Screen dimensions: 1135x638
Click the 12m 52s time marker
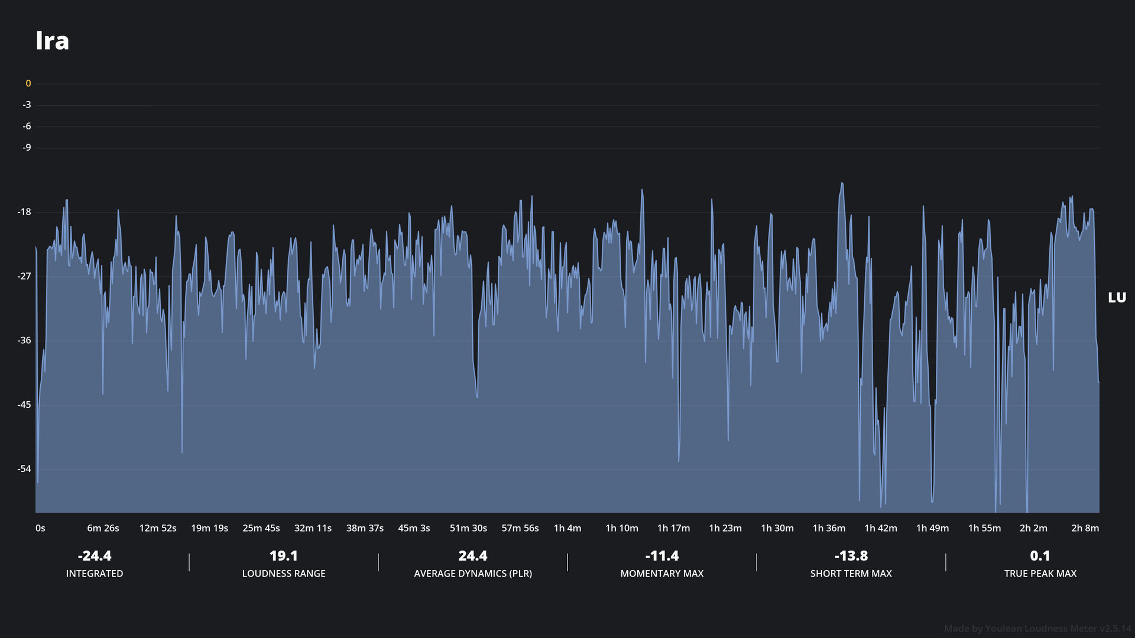(x=157, y=528)
